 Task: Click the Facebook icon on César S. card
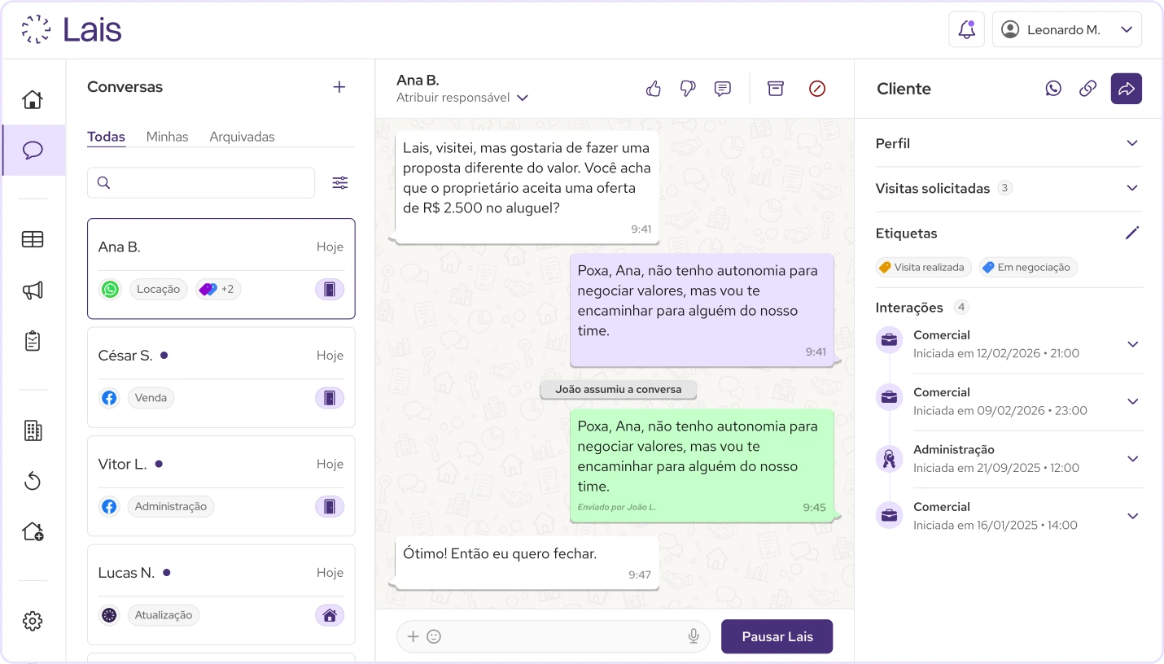[x=109, y=398]
